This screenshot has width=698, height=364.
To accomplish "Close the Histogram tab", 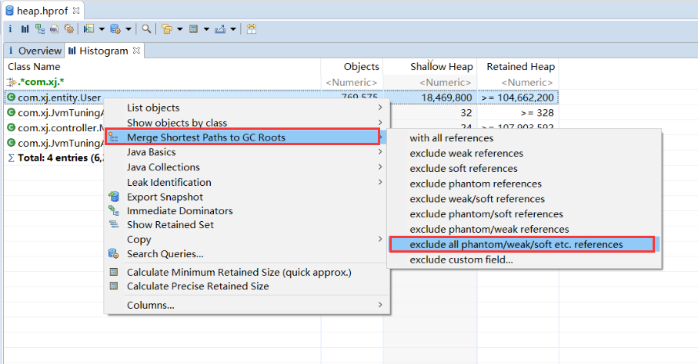I will coord(137,51).
